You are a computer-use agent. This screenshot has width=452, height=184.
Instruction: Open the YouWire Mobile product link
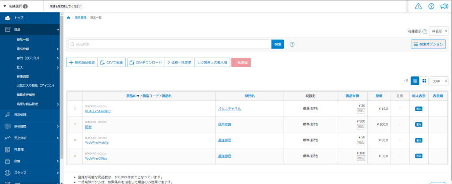click(x=97, y=143)
